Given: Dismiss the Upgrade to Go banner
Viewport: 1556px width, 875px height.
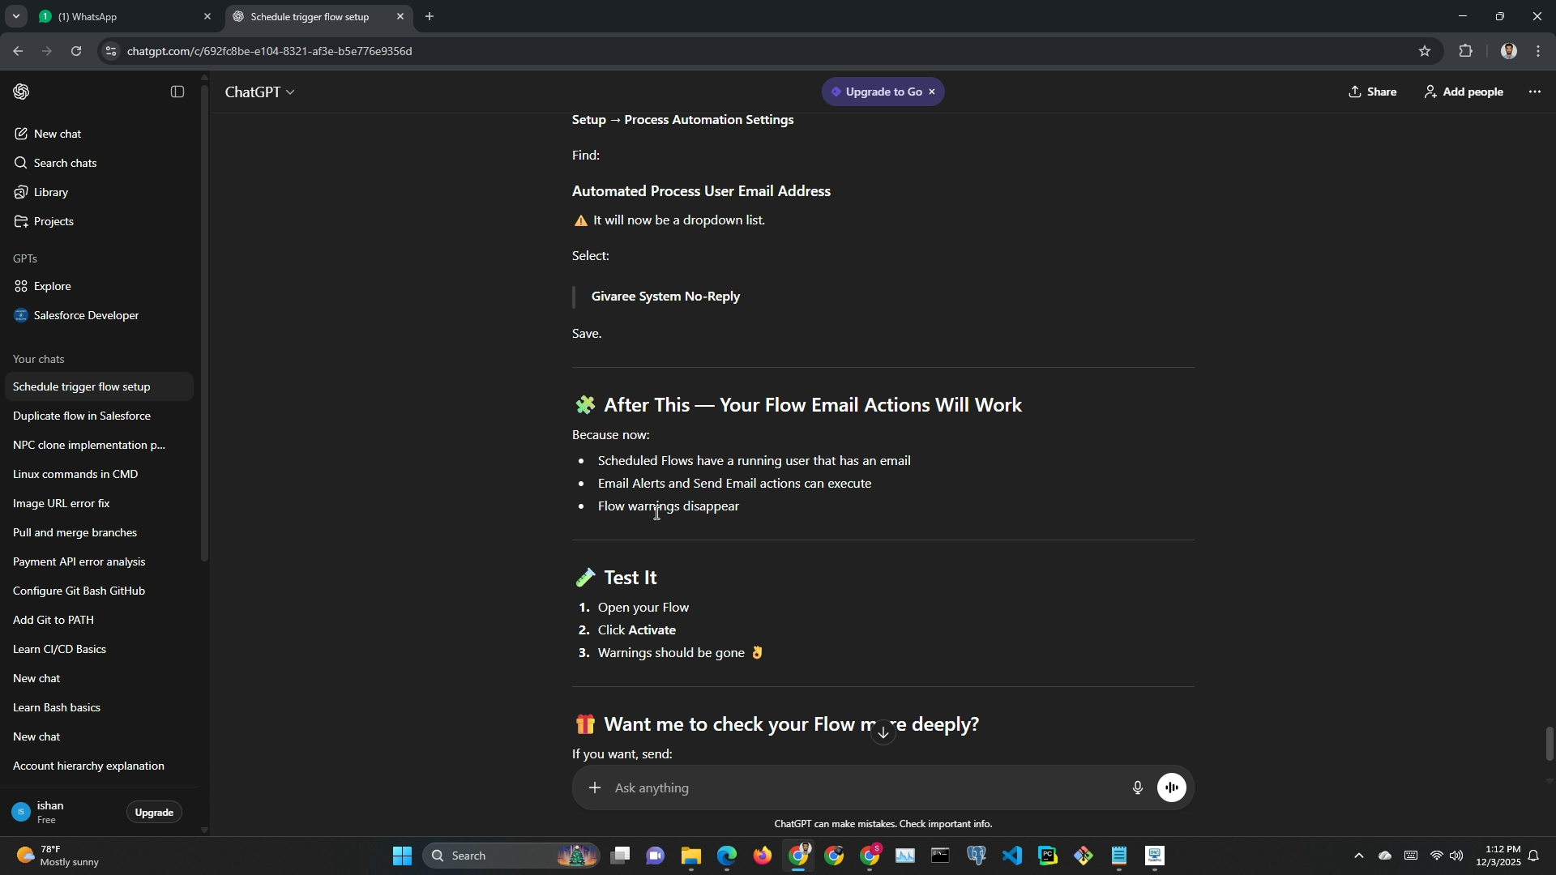Looking at the screenshot, I should pyautogui.click(x=932, y=92).
